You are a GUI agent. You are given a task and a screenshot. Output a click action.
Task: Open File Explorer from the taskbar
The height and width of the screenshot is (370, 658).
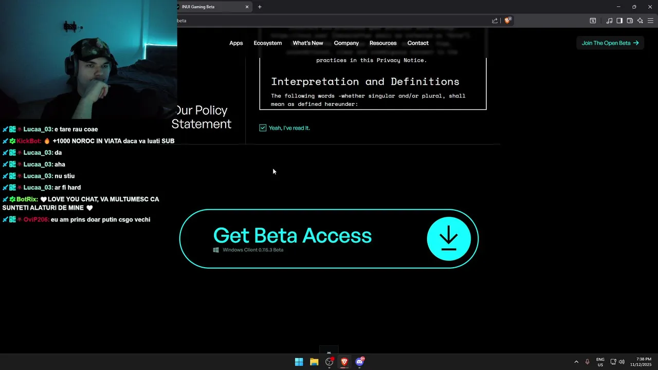click(314, 362)
